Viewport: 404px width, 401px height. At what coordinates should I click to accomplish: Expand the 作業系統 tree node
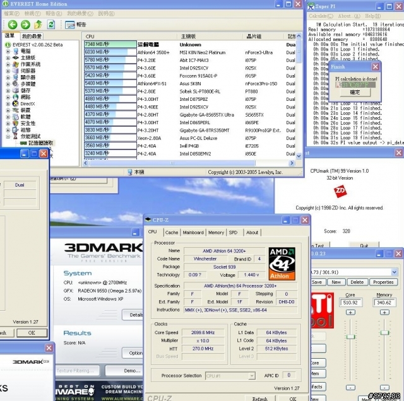tap(8, 64)
